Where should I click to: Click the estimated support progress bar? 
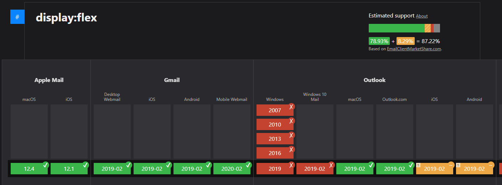[x=404, y=28]
